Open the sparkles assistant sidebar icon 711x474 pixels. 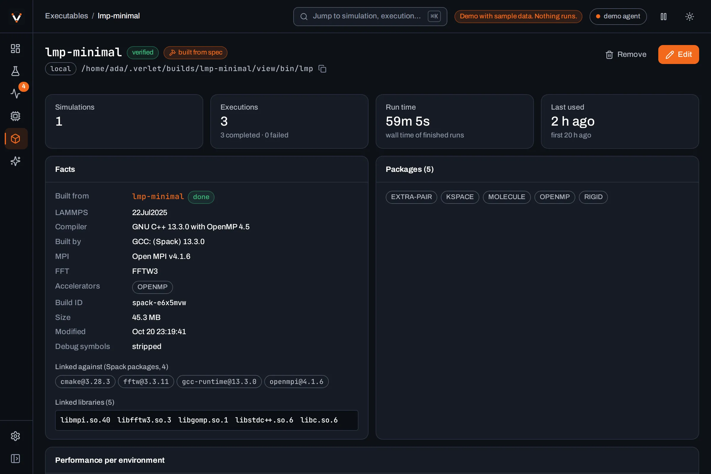[x=15, y=161]
